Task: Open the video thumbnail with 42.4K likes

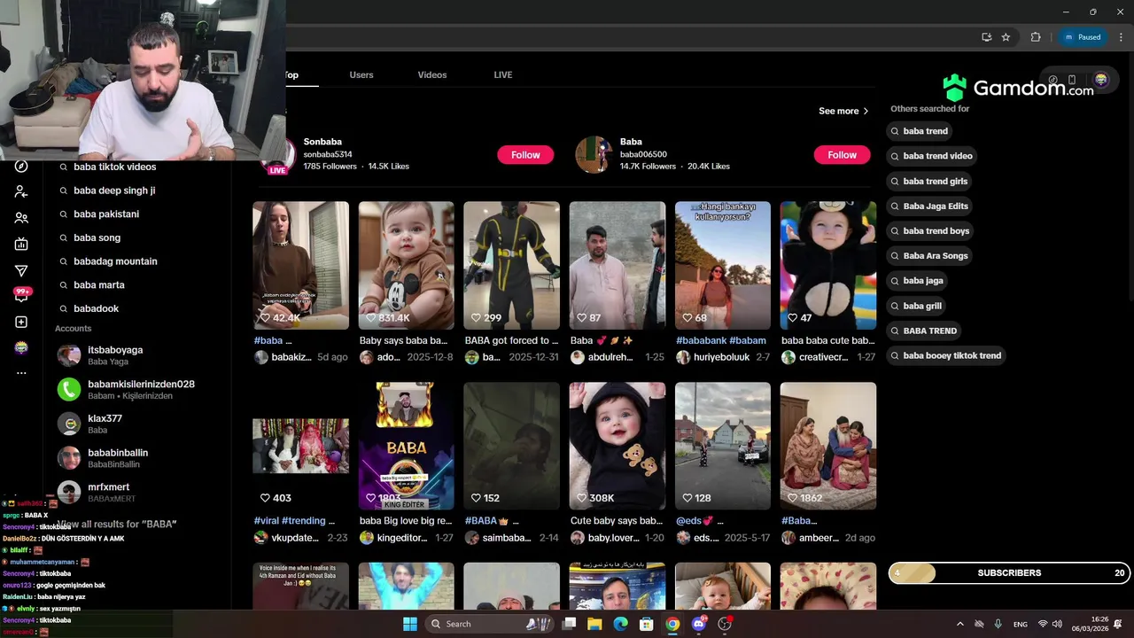Action: tap(300, 266)
